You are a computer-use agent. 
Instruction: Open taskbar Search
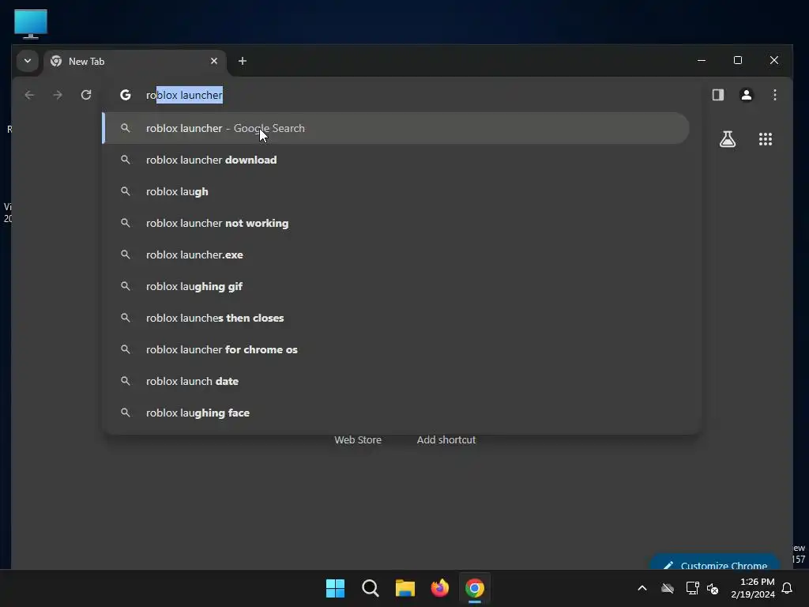(x=370, y=588)
